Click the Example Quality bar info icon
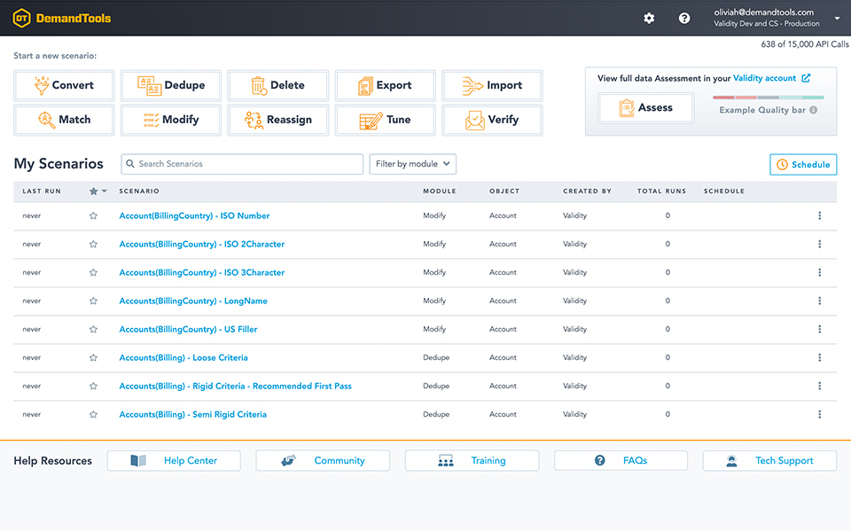This screenshot has width=851, height=532. point(813,110)
